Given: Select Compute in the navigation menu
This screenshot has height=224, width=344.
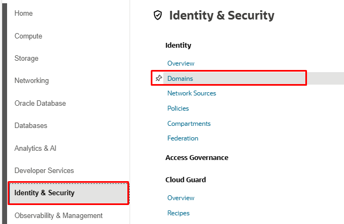Looking at the screenshot, I should (28, 36).
